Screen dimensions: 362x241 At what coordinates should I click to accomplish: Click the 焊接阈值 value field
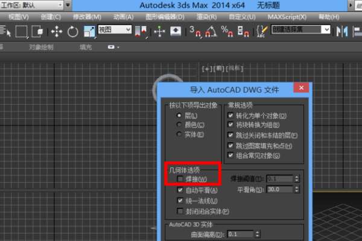(x=280, y=178)
